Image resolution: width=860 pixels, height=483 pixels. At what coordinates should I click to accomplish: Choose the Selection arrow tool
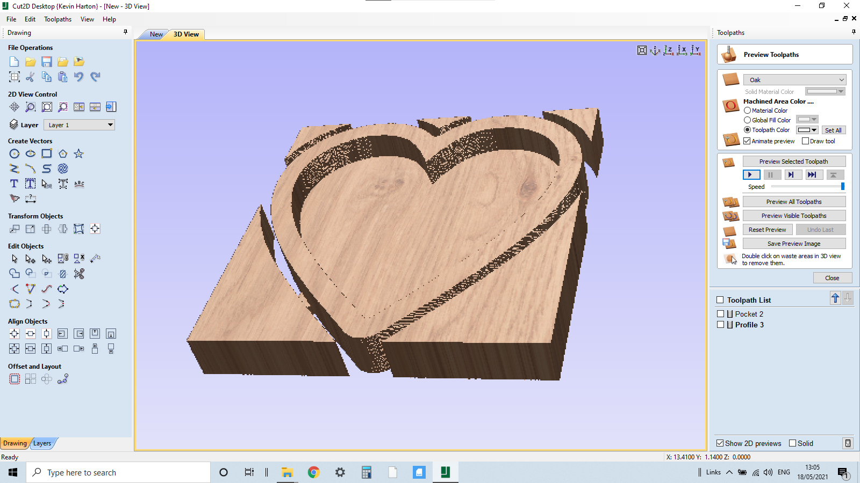[15, 259]
